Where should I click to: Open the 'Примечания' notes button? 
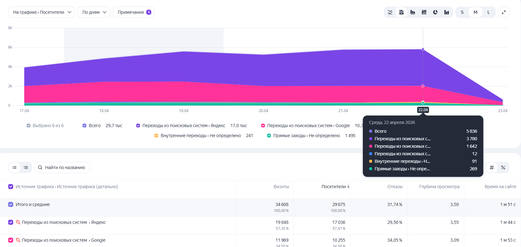coord(133,12)
